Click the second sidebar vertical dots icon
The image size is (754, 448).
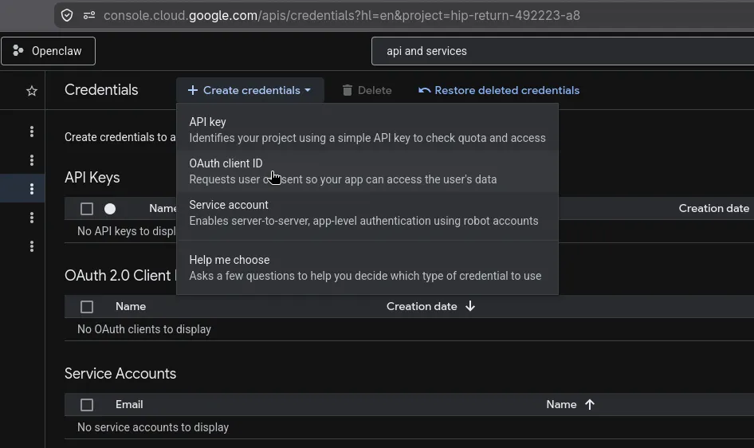pyautogui.click(x=32, y=160)
